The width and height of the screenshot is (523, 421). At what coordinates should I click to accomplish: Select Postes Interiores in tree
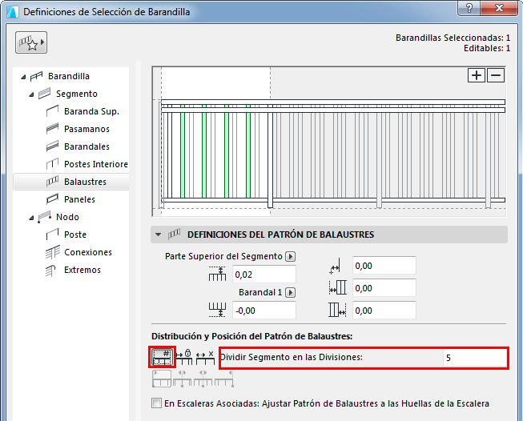tap(96, 164)
